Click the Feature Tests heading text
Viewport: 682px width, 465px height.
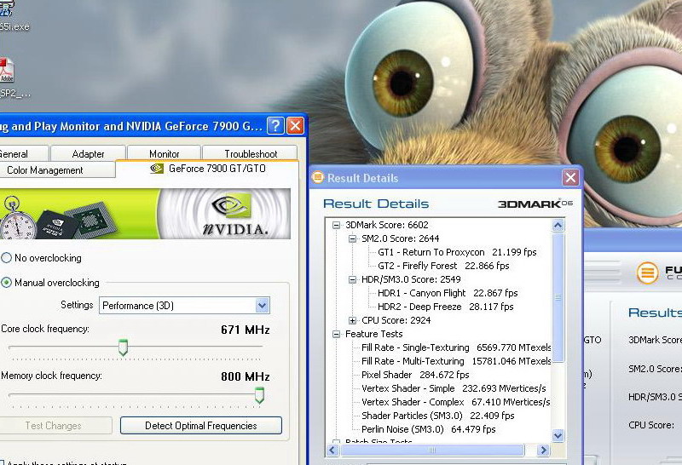tap(373, 334)
